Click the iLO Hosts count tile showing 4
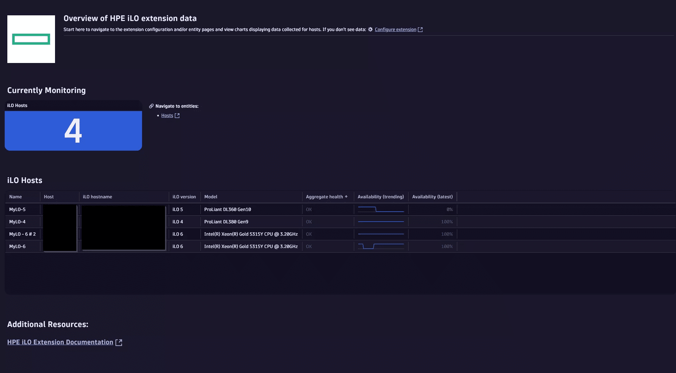Screen dimensions: 676x373 pos(73,130)
